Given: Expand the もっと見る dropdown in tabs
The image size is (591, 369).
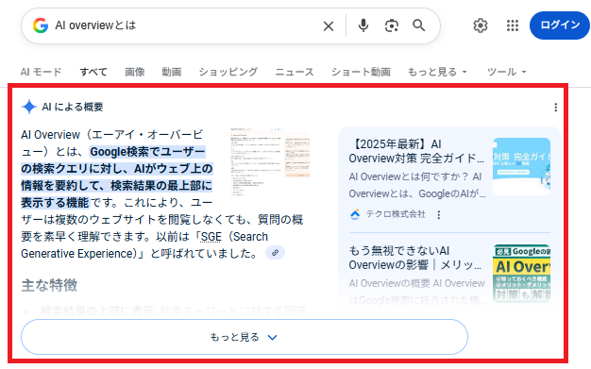Looking at the screenshot, I should pyautogui.click(x=437, y=72).
